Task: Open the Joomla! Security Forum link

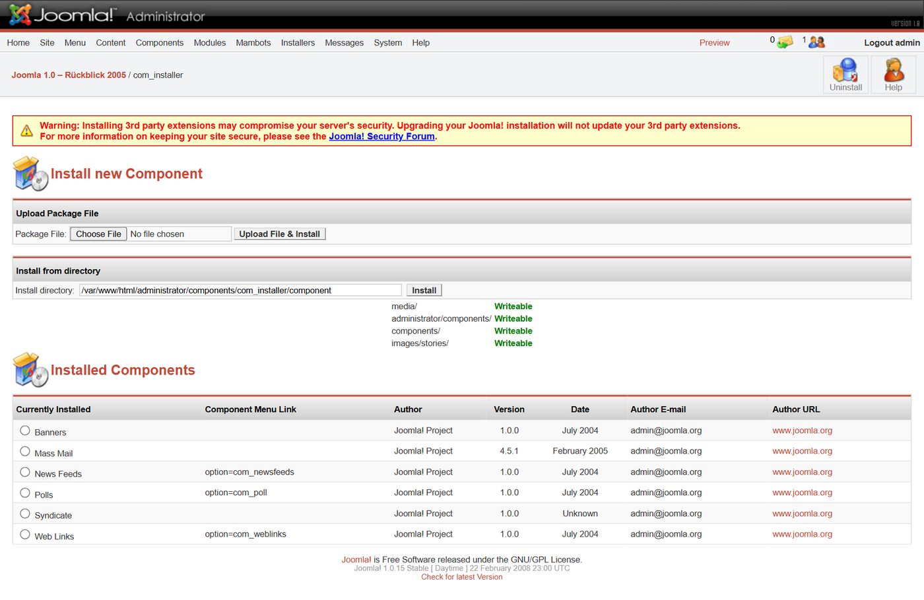Action: click(382, 136)
